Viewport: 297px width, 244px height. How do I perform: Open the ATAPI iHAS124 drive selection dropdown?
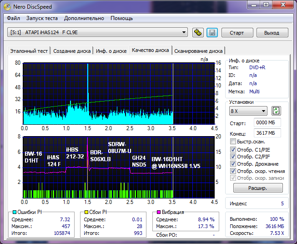(98, 32)
